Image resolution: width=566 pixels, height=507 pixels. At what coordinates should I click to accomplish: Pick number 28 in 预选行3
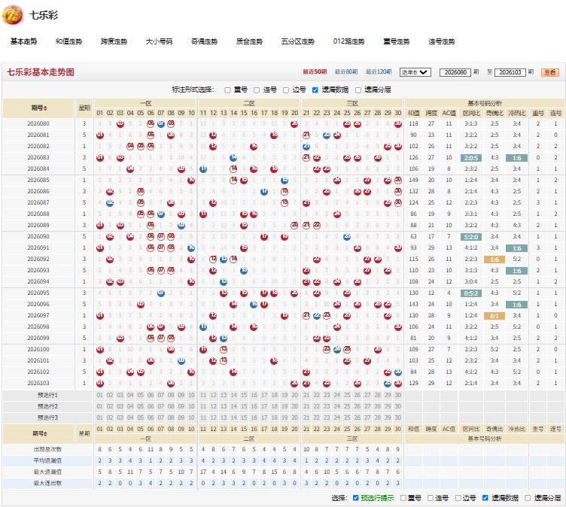click(x=378, y=417)
